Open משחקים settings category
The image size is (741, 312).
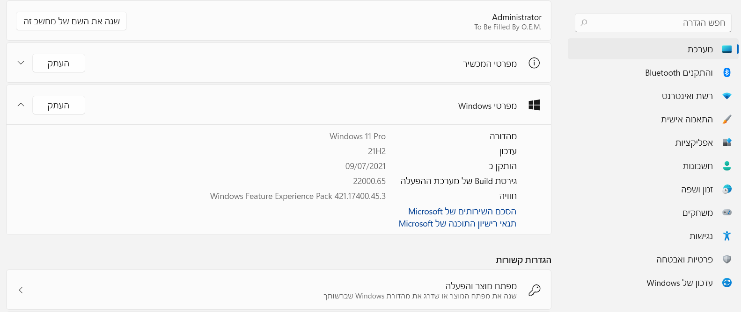tap(653, 213)
